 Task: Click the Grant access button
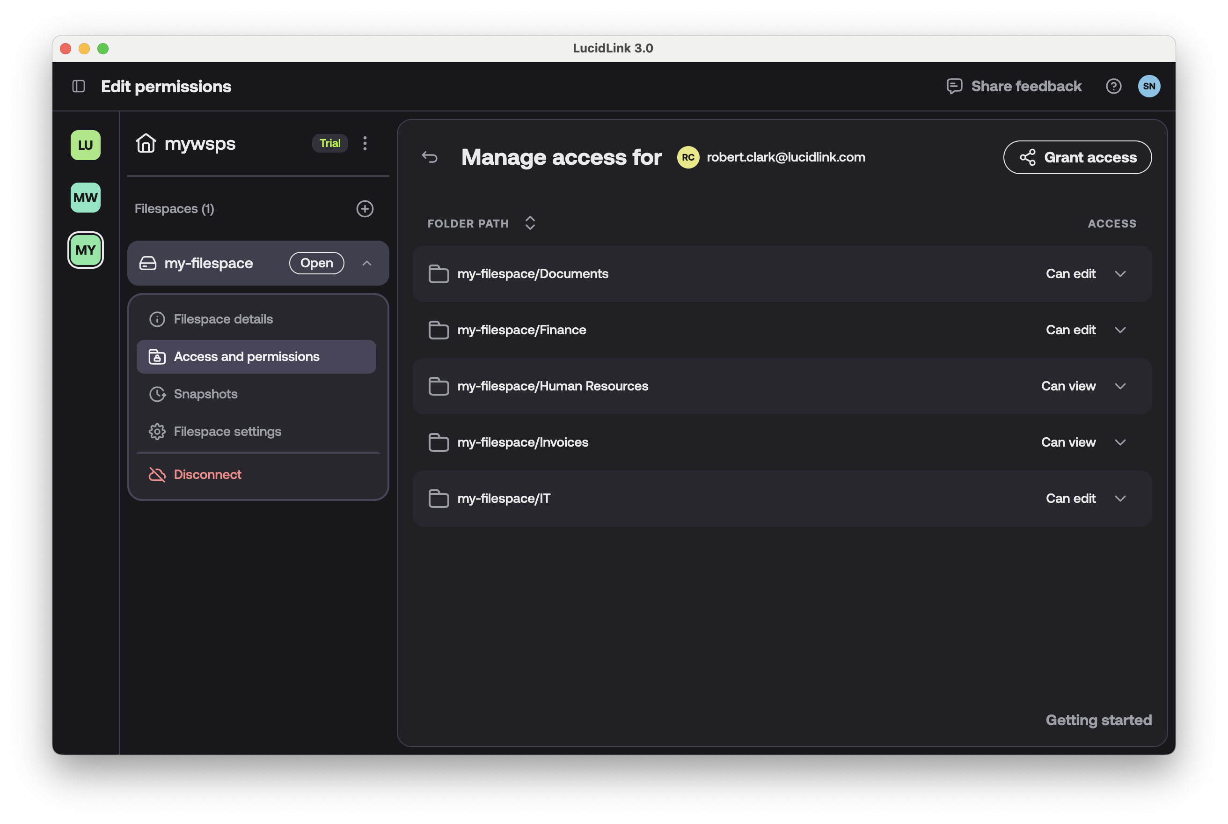click(1077, 157)
